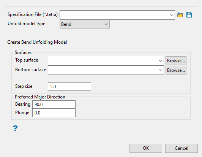Screen dimensions: 202x157
Task: Open Unfold model type Bend dropdown
Action: 85,24
